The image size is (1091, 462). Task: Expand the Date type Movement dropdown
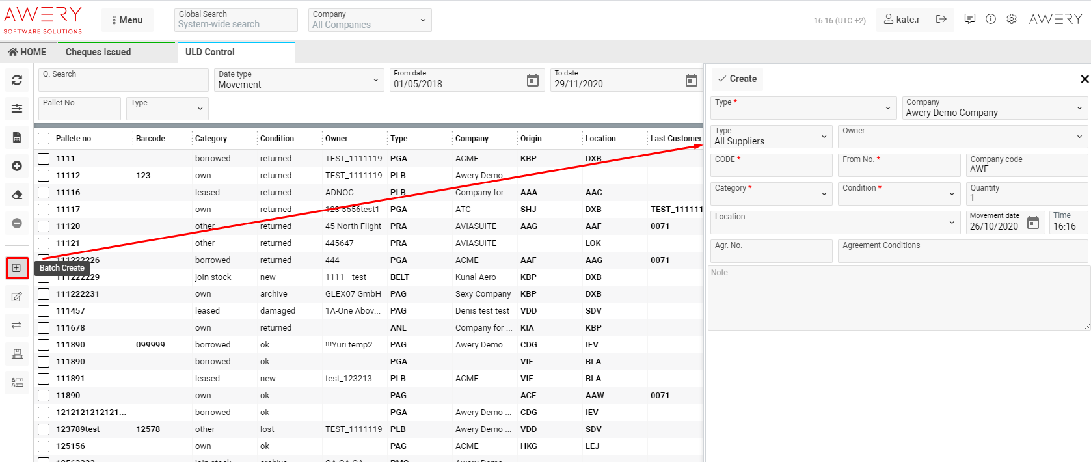tap(298, 80)
